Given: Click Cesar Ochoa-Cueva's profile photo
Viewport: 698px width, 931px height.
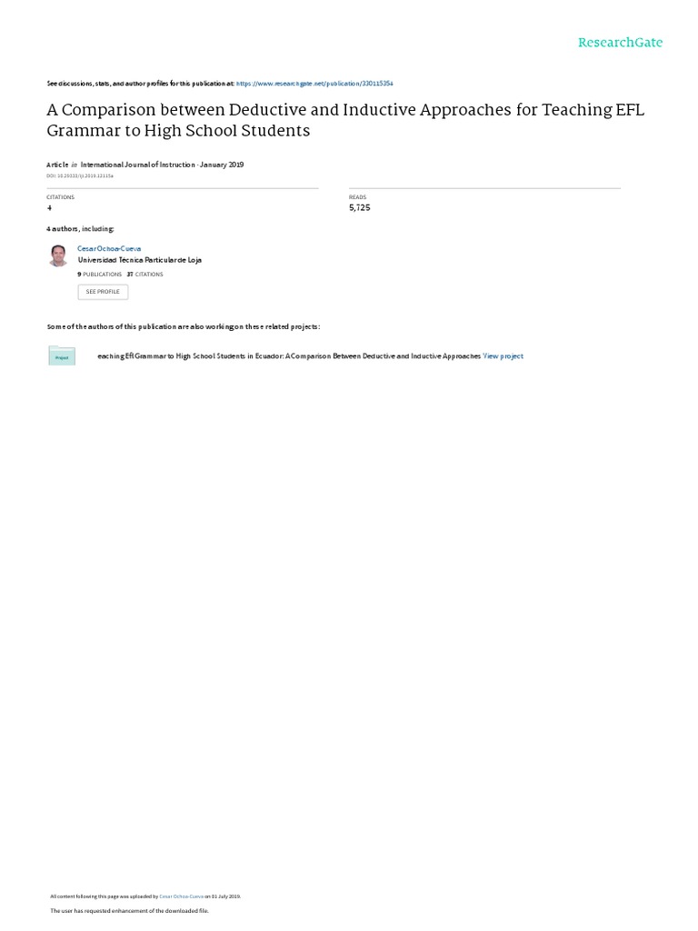Looking at the screenshot, I should click(x=58, y=255).
